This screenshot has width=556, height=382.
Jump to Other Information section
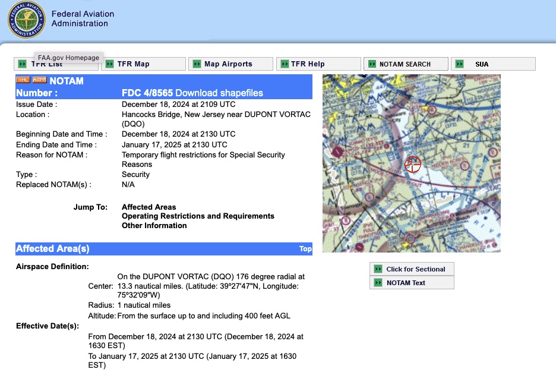[154, 226]
